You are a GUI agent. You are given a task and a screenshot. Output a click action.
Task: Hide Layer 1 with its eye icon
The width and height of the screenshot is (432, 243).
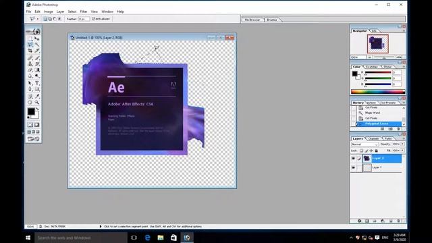click(x=353, y=167)
